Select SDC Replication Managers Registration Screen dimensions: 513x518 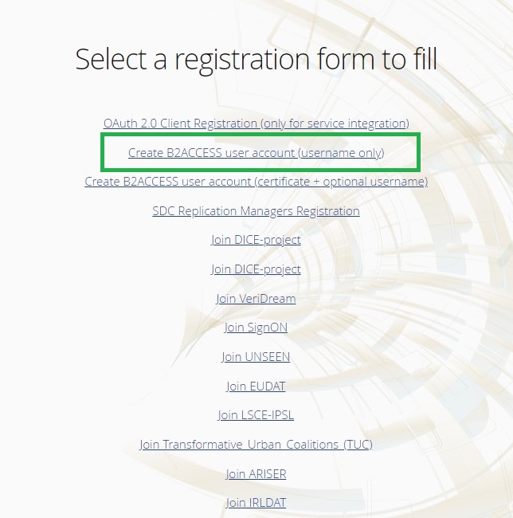256,211
